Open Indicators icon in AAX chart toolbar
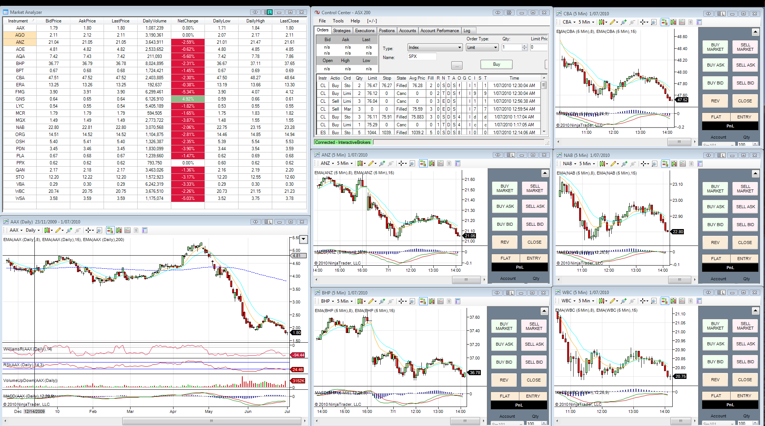765x426 pixels. pos(127,230)
